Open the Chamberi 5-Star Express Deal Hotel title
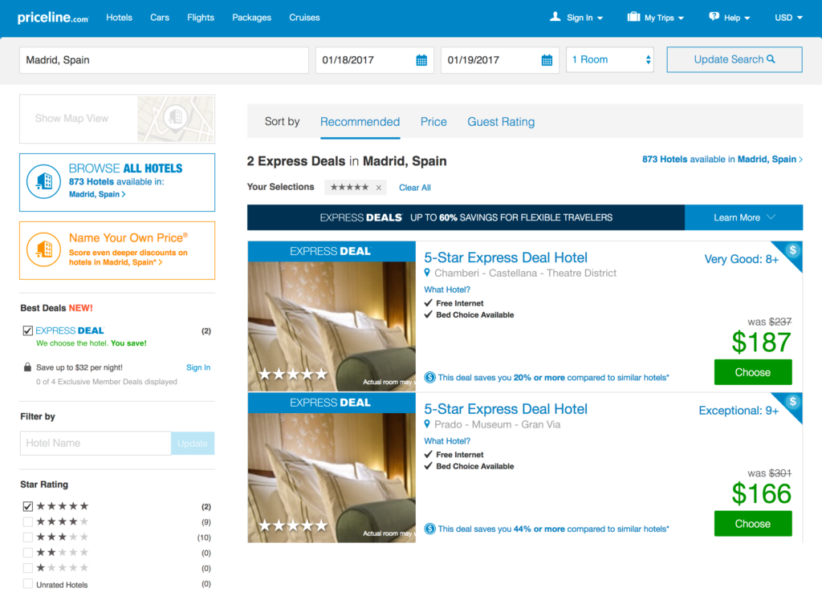The image size is (822, 596). click(506, 257)
